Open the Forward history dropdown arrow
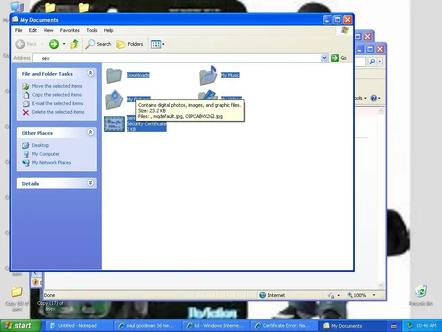This screenshot has width=442, height=332. [x=64, y=44]
